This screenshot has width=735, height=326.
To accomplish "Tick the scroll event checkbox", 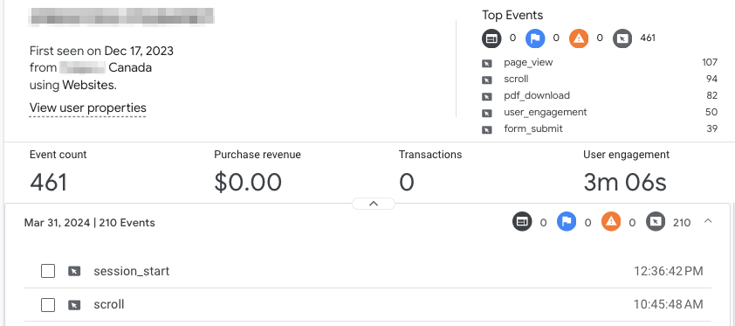I will pyautogui.click(x=48, y=305).
